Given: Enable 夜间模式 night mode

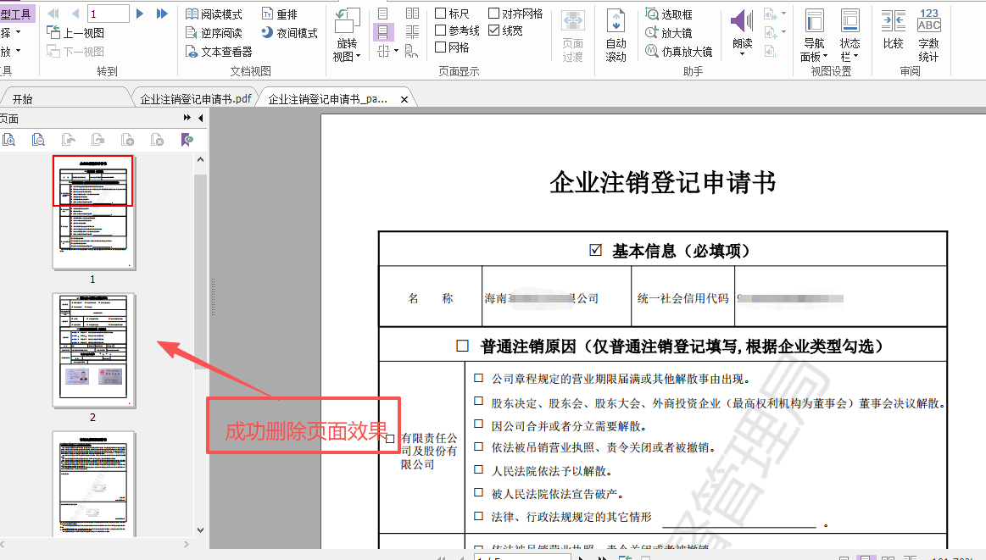Looking at the screenshot, I should point(289,33).
